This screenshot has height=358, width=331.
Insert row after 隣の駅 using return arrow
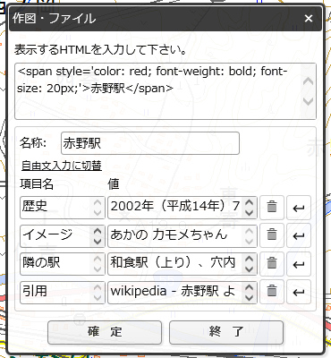point(299,264)
